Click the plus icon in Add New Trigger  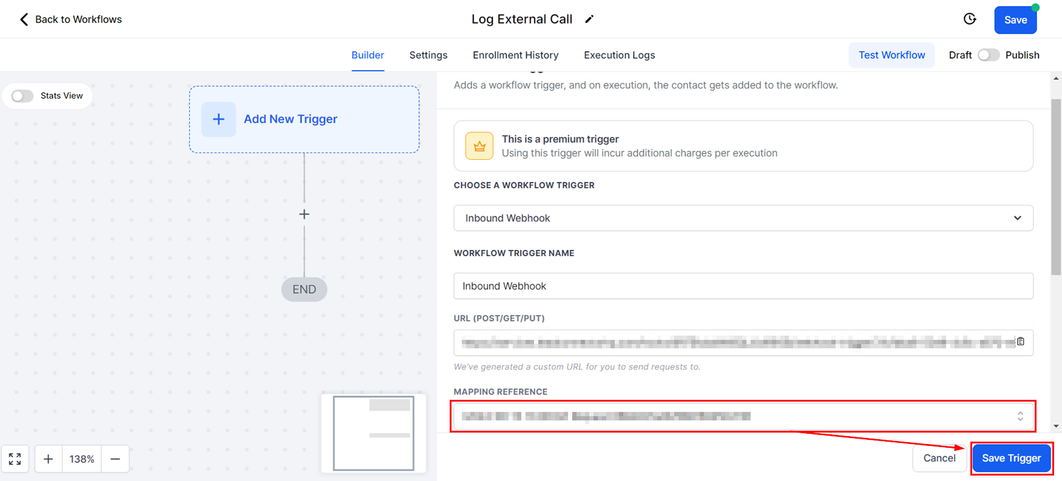click(218, 119)
